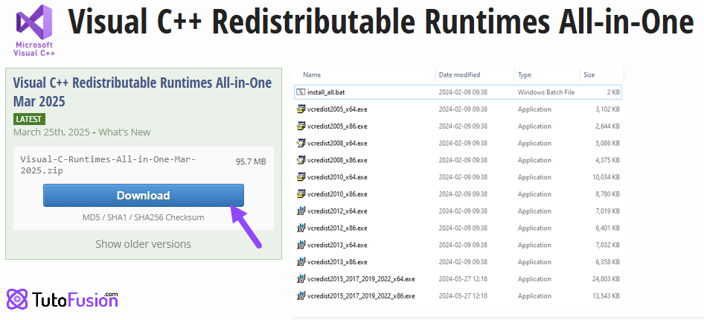Click the 13,543 KB size cell
This screenshot has height=320, width=704.
coord(606,295)
